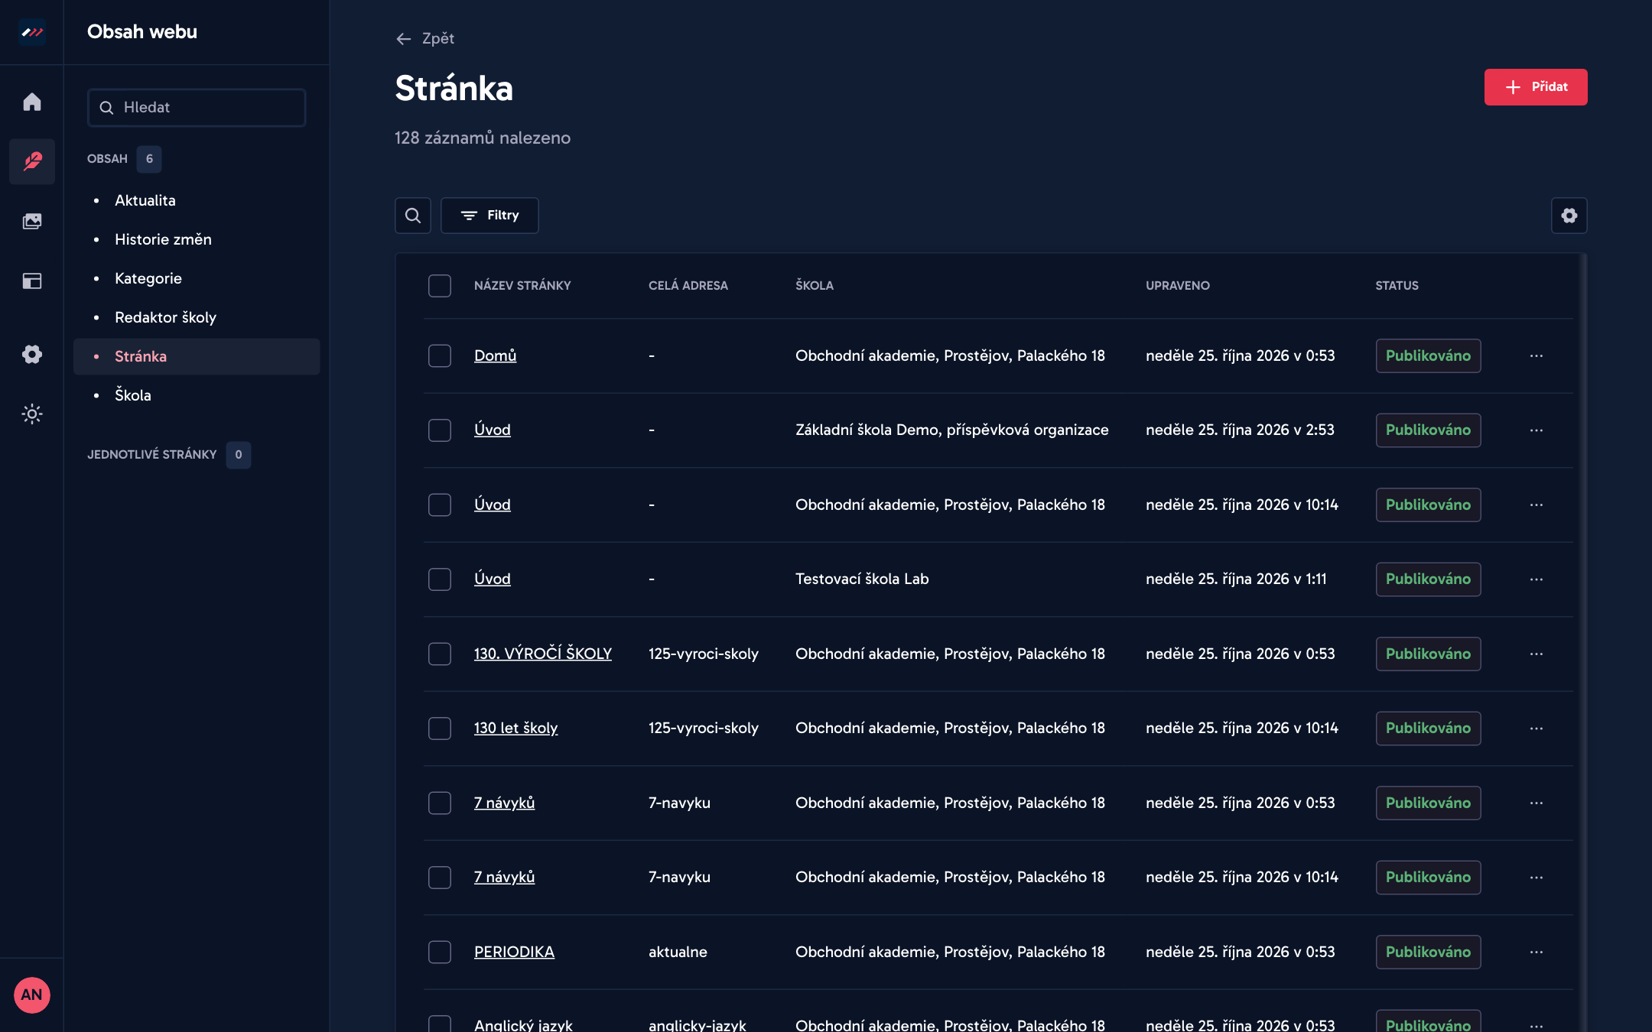Open the layout builder icon in sidebar
The image size is (1652, 1032).
click(x=32, y=281)
